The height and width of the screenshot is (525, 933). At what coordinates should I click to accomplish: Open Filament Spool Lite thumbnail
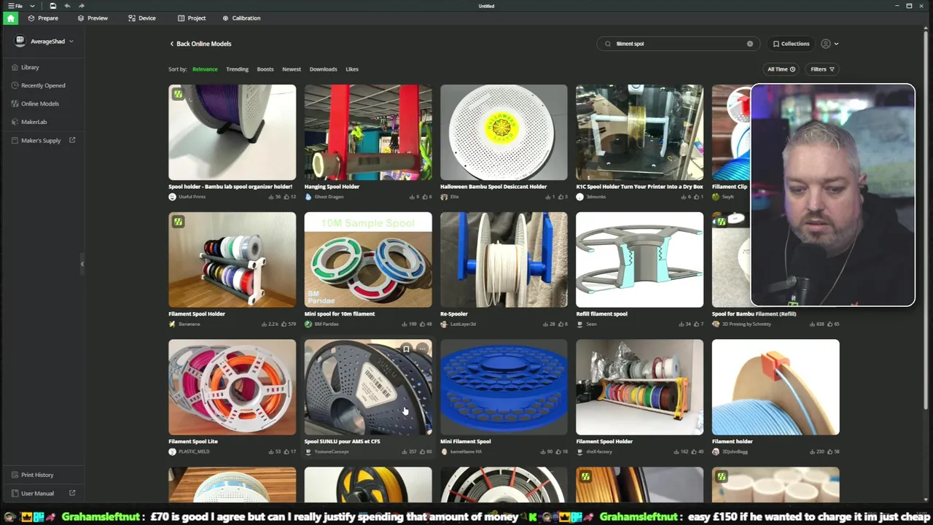pyautogui.click(x=233, y=387)
